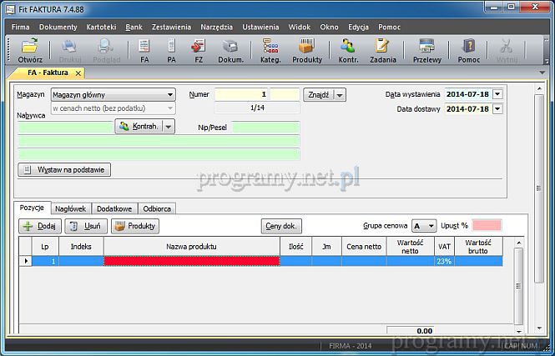Click the pink Upust % field

tap(487, 226)
